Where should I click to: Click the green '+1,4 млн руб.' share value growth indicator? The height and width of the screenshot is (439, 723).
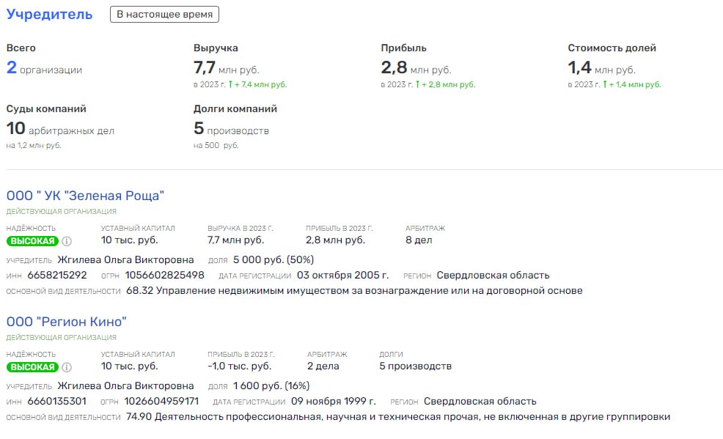point(632,85)
